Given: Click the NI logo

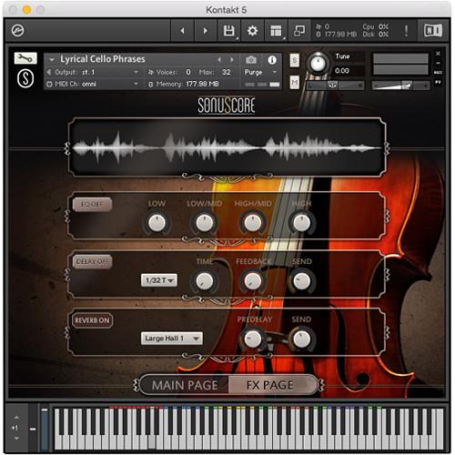Looking at the screenshot, I should click(433, 31).
